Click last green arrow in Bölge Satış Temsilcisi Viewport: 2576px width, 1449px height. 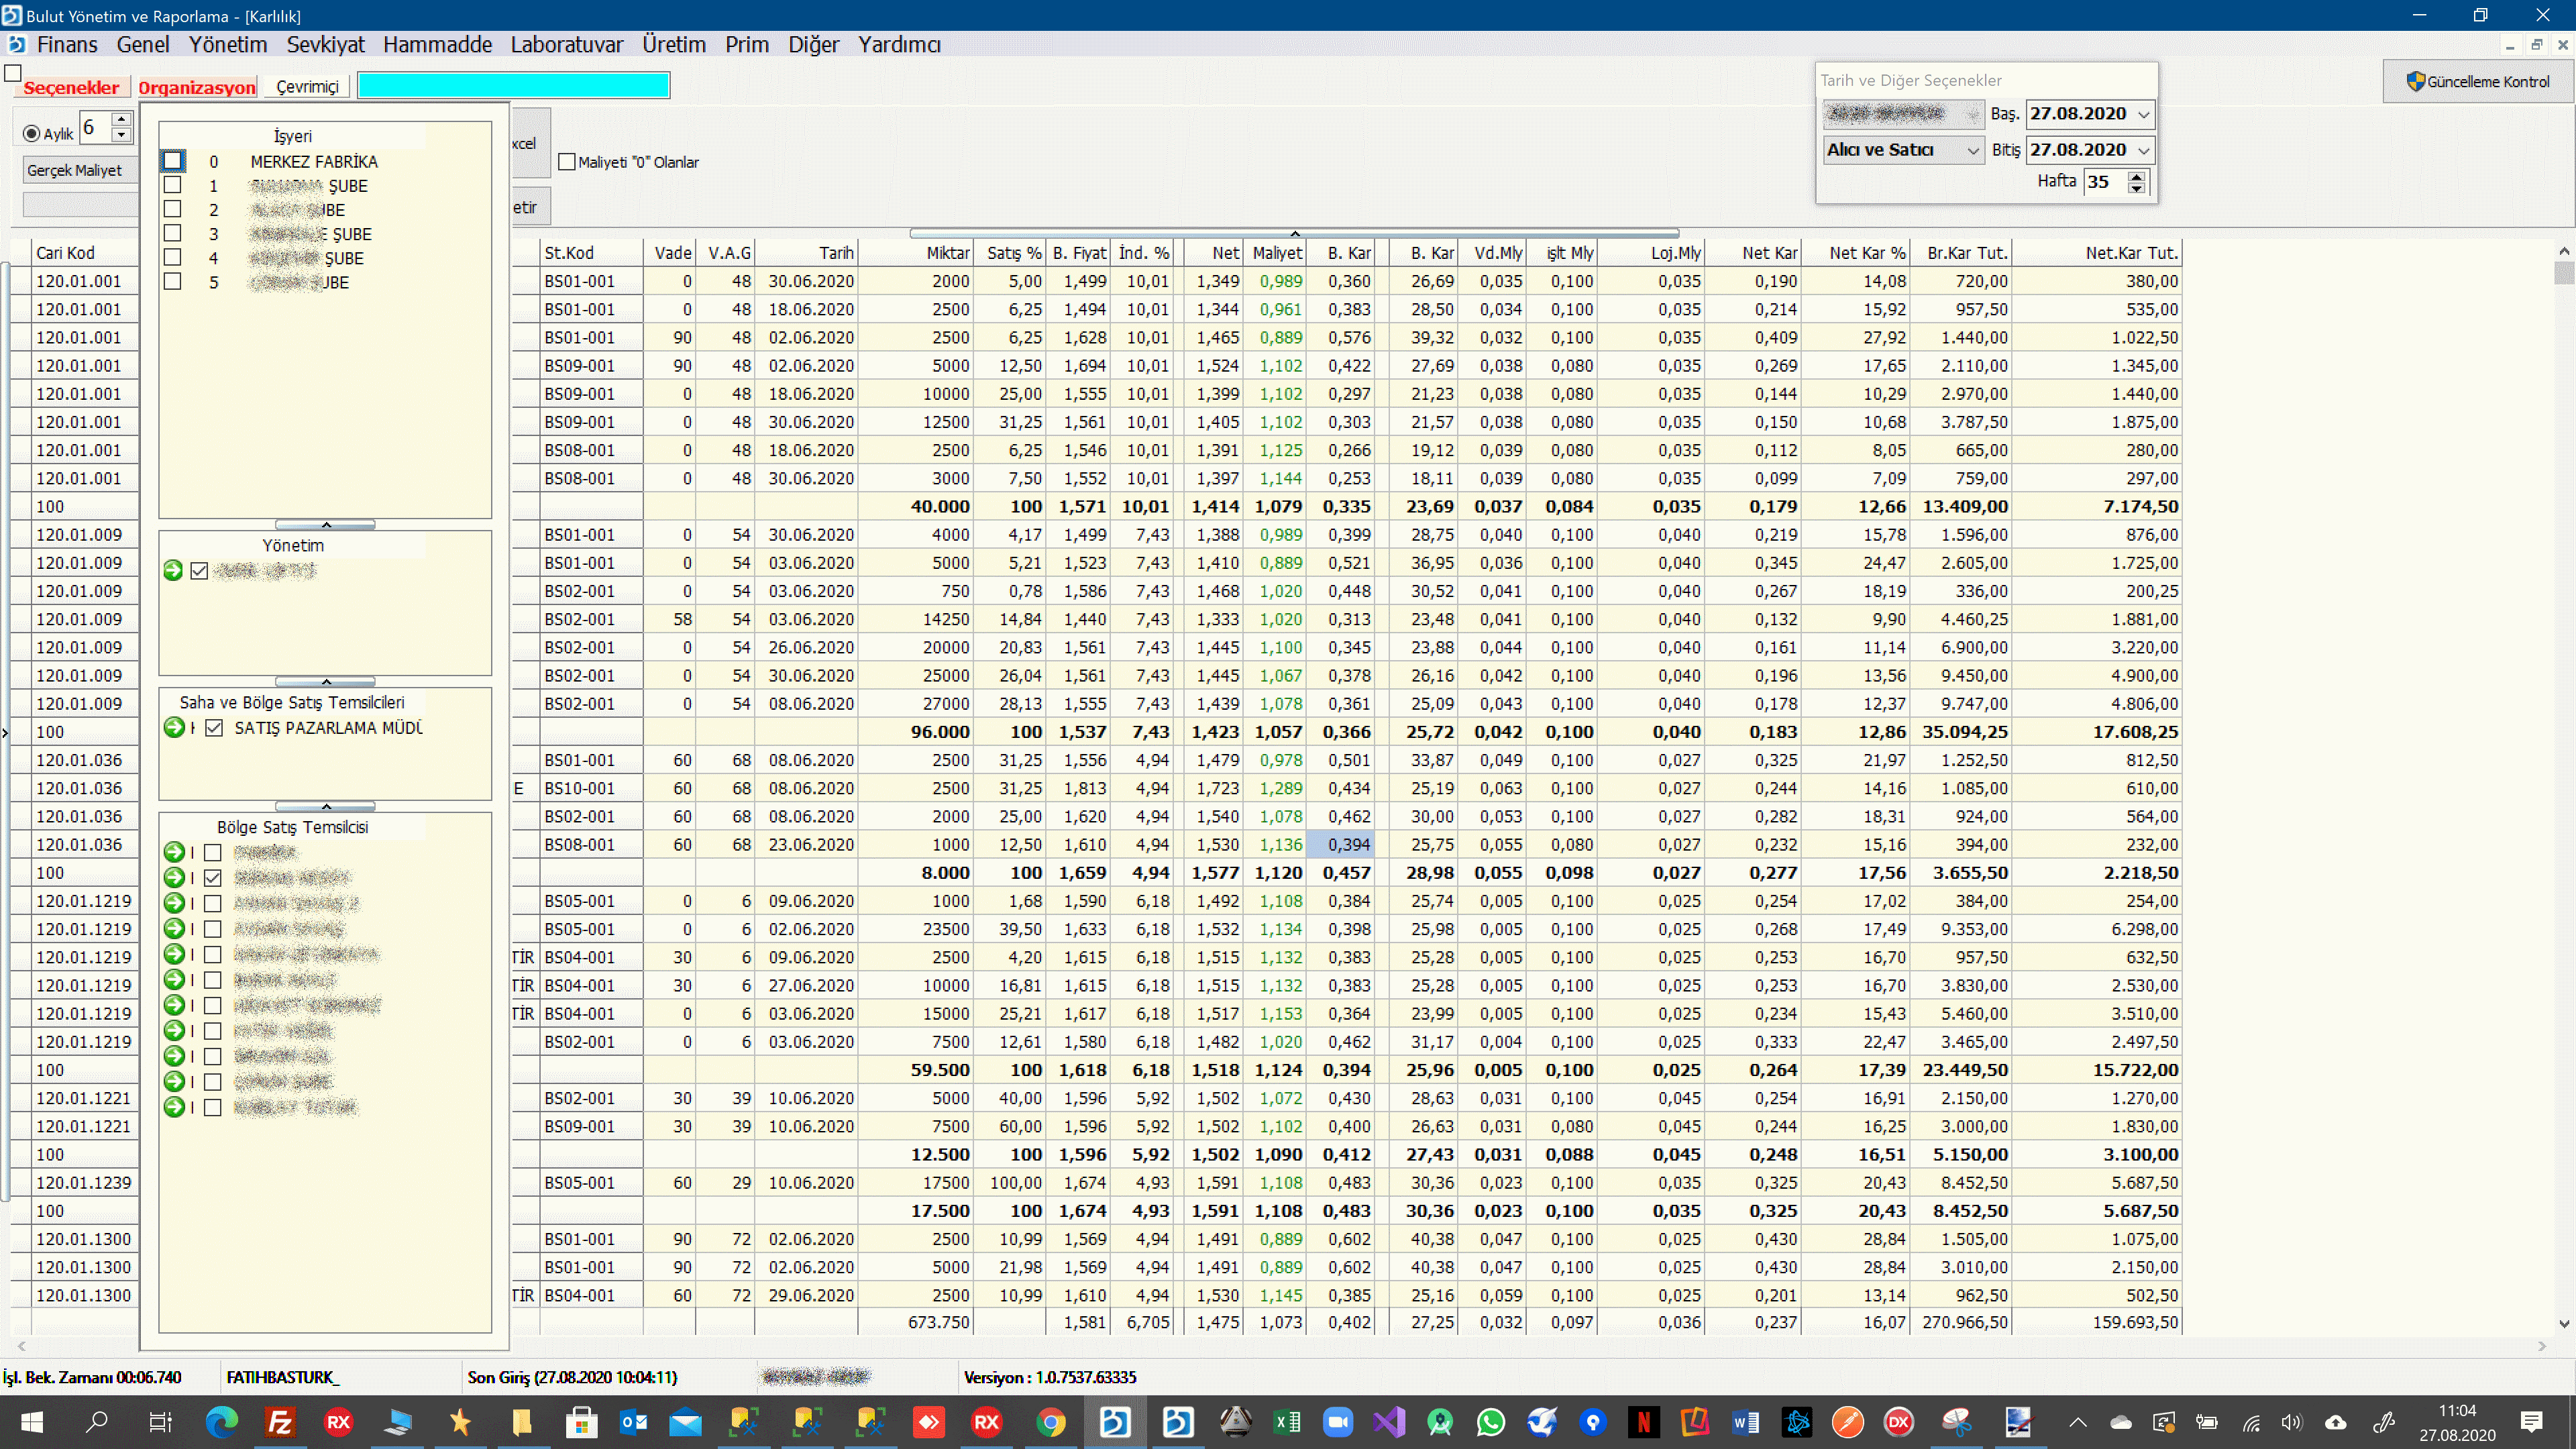coord(175,1107)
